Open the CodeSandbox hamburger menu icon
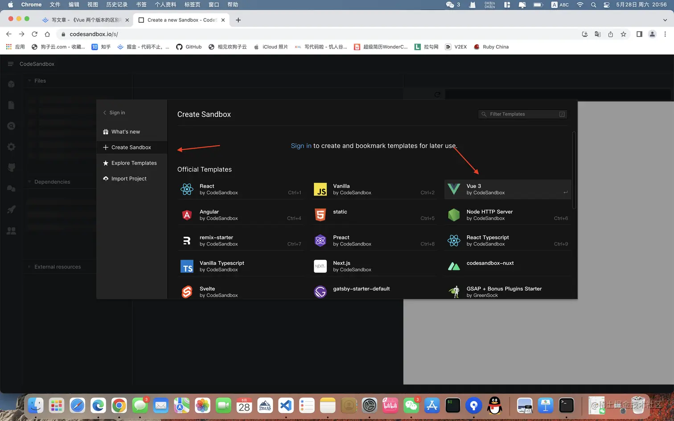Image resolution: width=674 pixels, height=421 pixels. click(11, 64)
